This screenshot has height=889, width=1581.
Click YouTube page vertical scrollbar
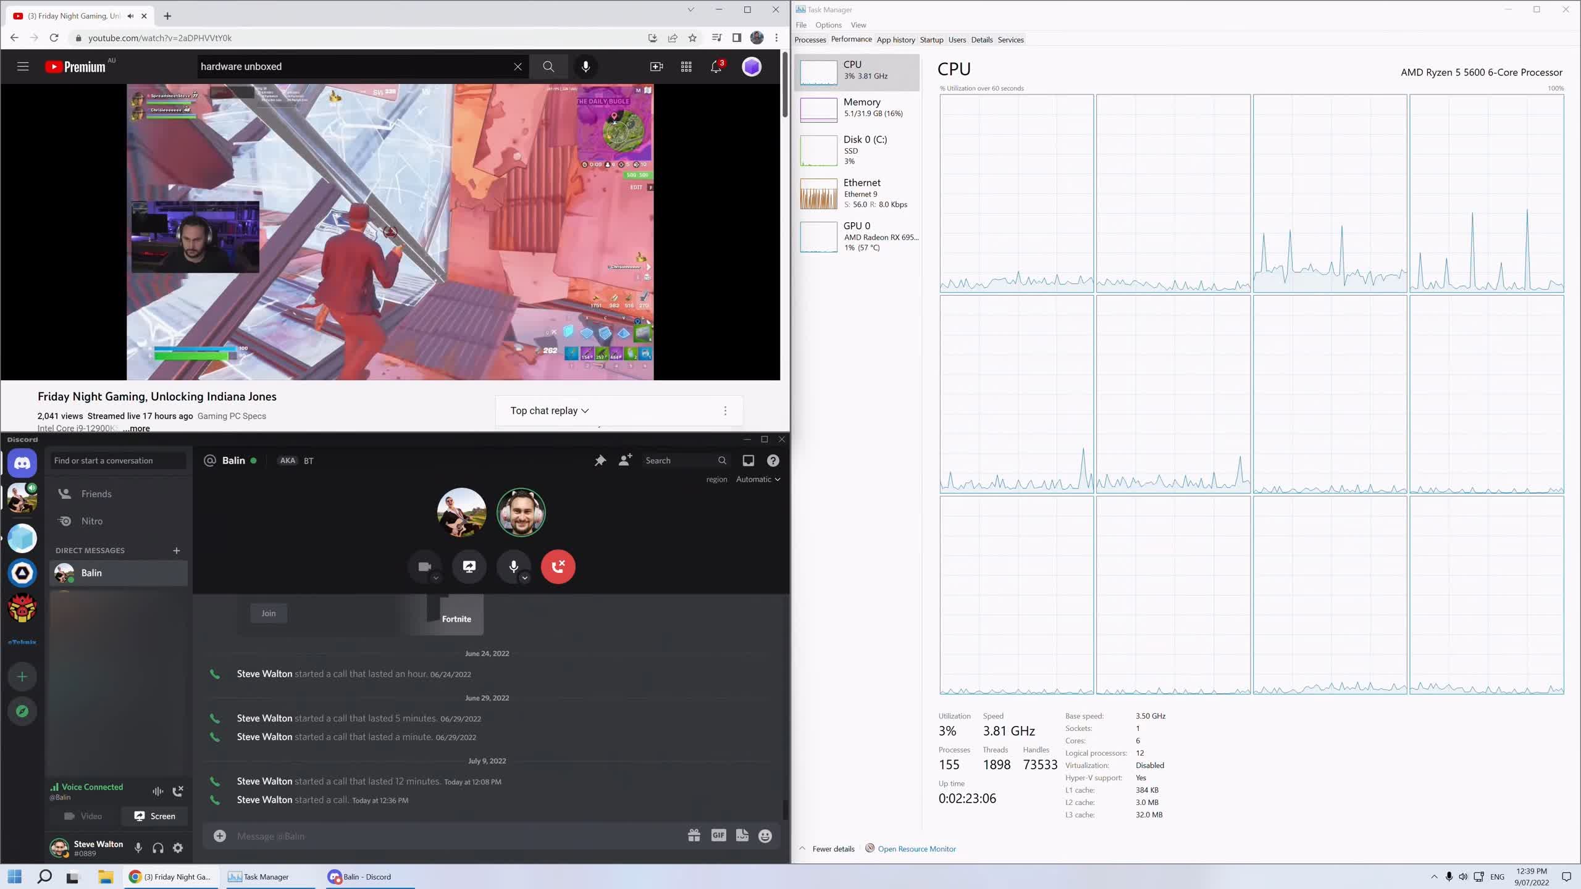tap(785, 85)
